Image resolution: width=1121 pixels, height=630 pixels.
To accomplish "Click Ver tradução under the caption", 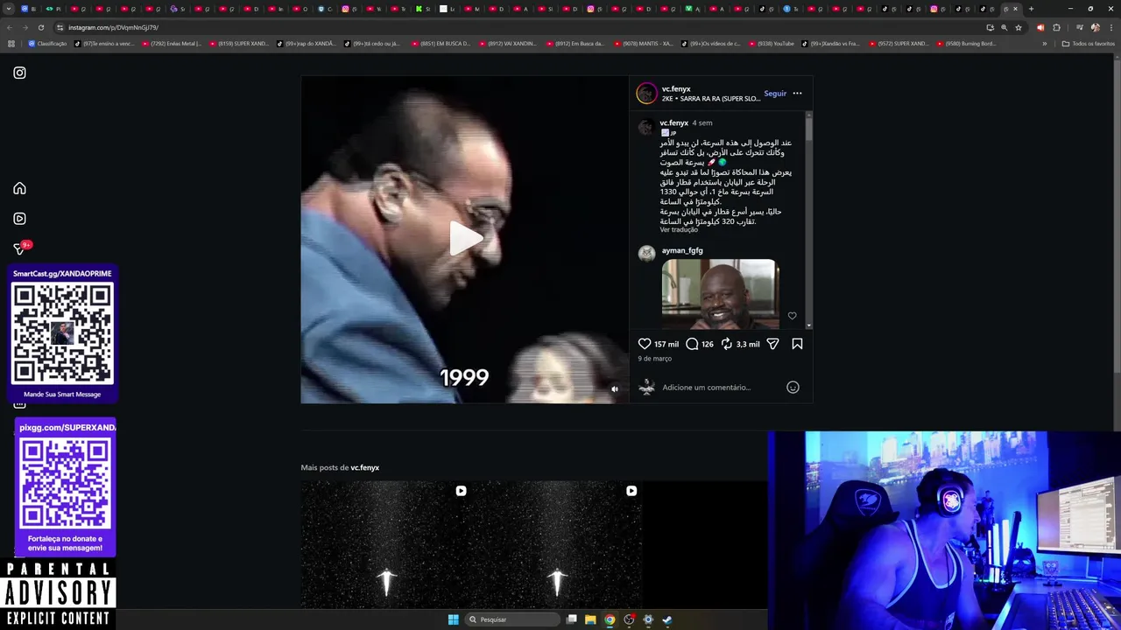I will (x=679, y=230).
